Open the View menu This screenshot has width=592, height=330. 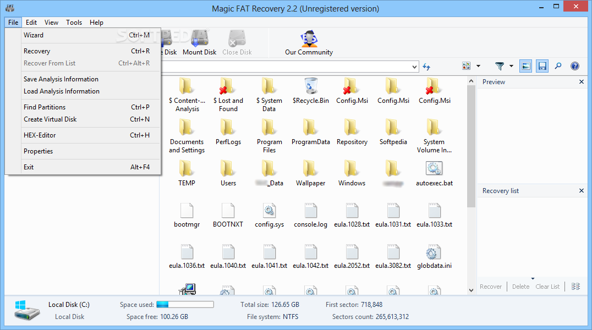tap(51, 23)
